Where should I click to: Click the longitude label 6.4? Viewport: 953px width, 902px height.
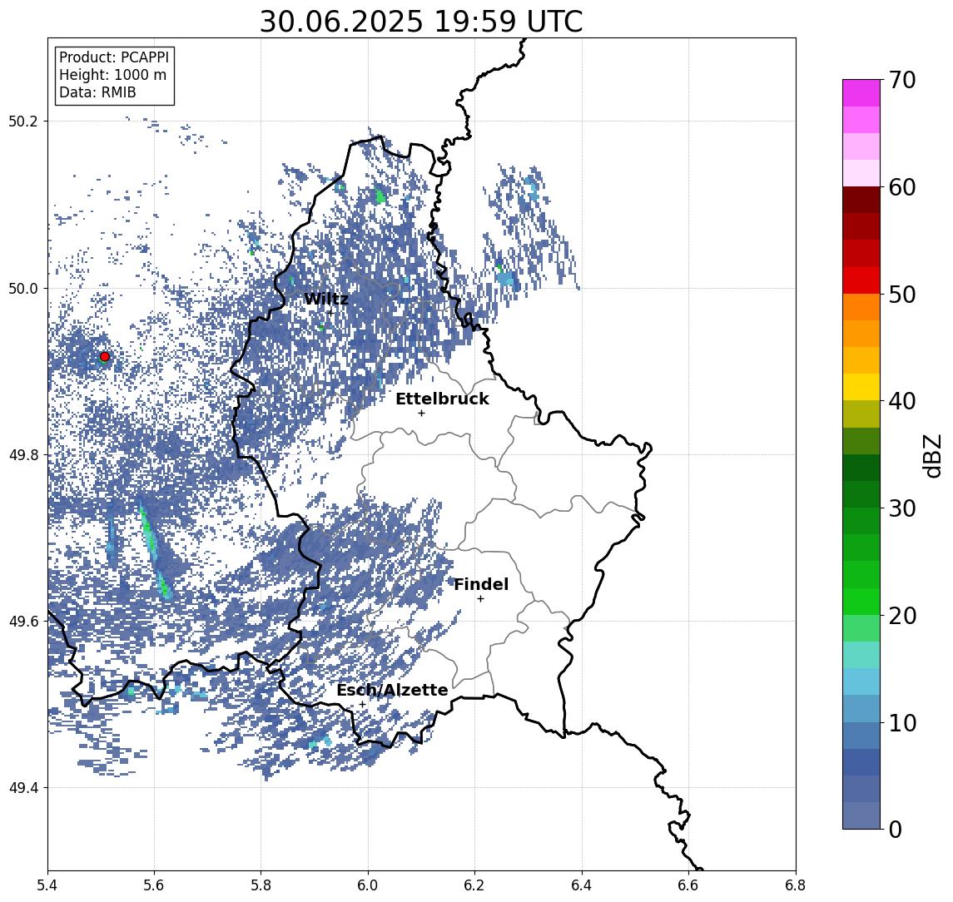583,885
